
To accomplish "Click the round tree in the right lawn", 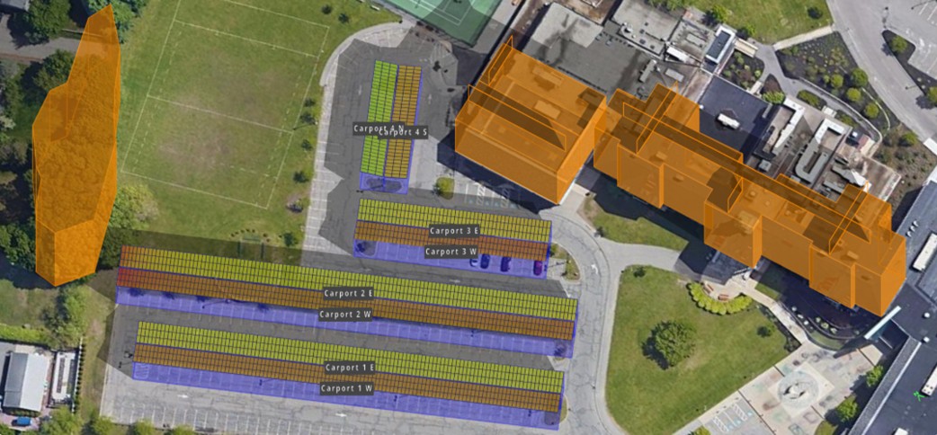I will tap(673, 342).
